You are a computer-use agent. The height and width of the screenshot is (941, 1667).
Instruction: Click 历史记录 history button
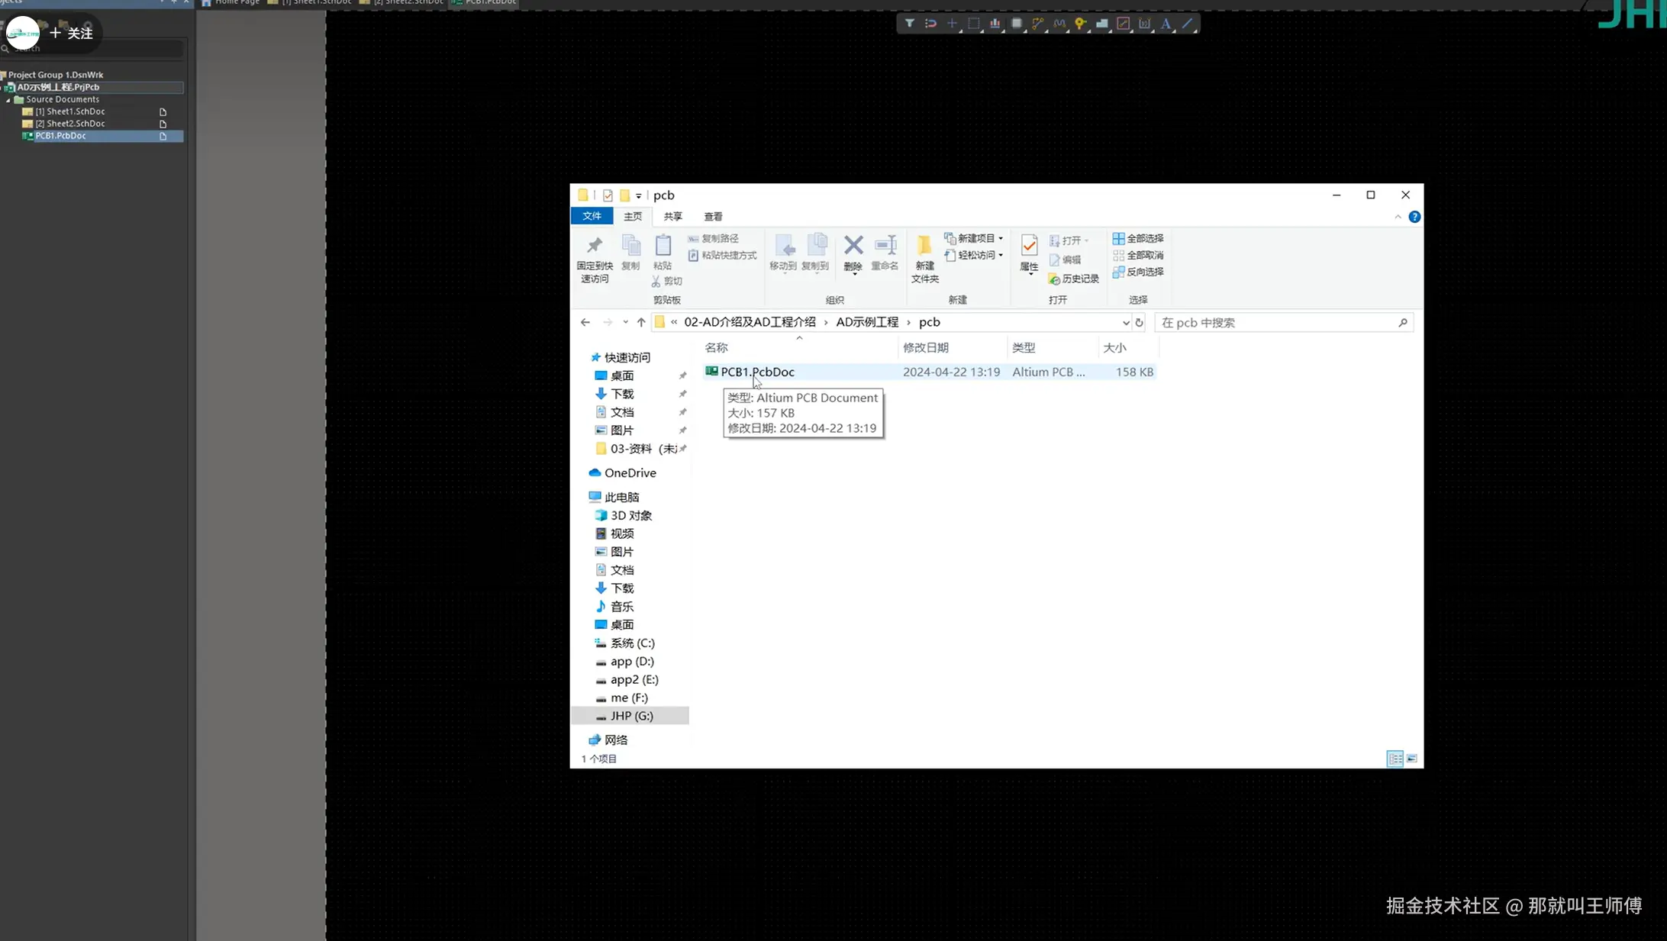[x=1073, y=279]
